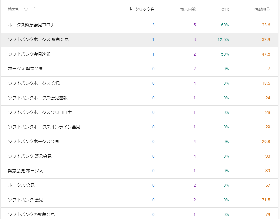Sort by クリック数 column header
280x219 pixels.
(145, 9)
